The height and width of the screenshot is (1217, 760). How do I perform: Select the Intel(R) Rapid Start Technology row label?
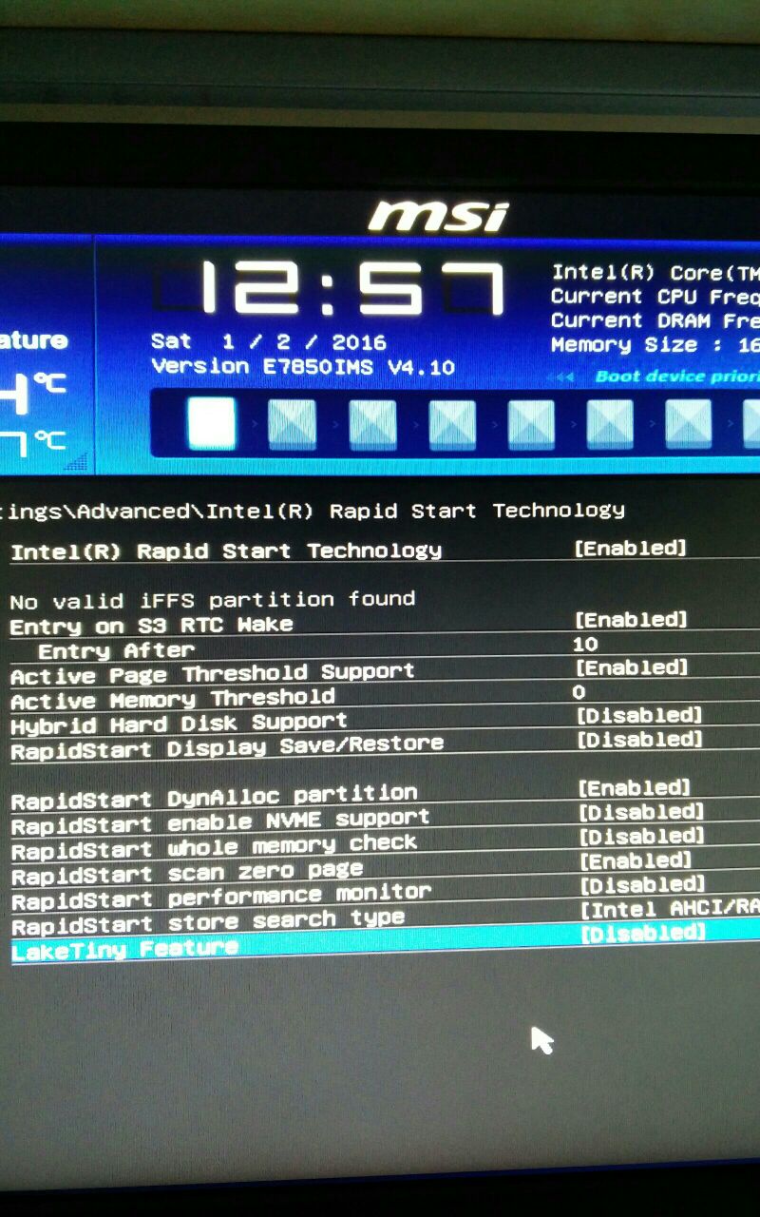tap(226, 551)
